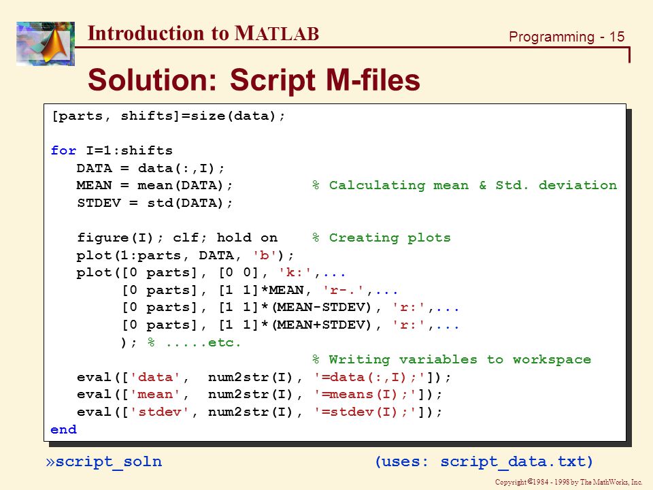Image resolution: width=653 pixels, height=490 pixels.
Task: Click the "plot([0 parts], [0 0], 'k:'" line
Action: pos(211,273)
